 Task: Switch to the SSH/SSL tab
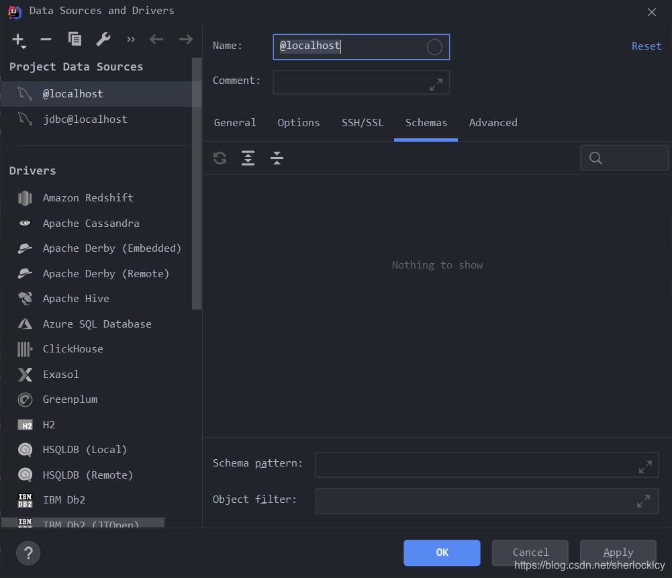click(x=363, y=123)
